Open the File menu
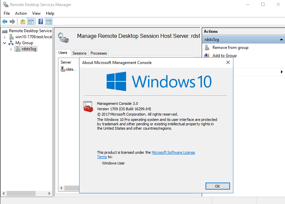Screen dimensions: 285x204 coord(7,13)
